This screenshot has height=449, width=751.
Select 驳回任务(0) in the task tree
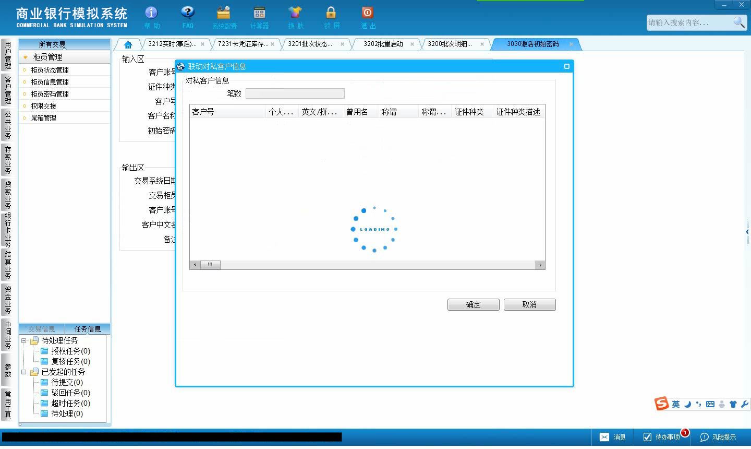click(70, 393)
